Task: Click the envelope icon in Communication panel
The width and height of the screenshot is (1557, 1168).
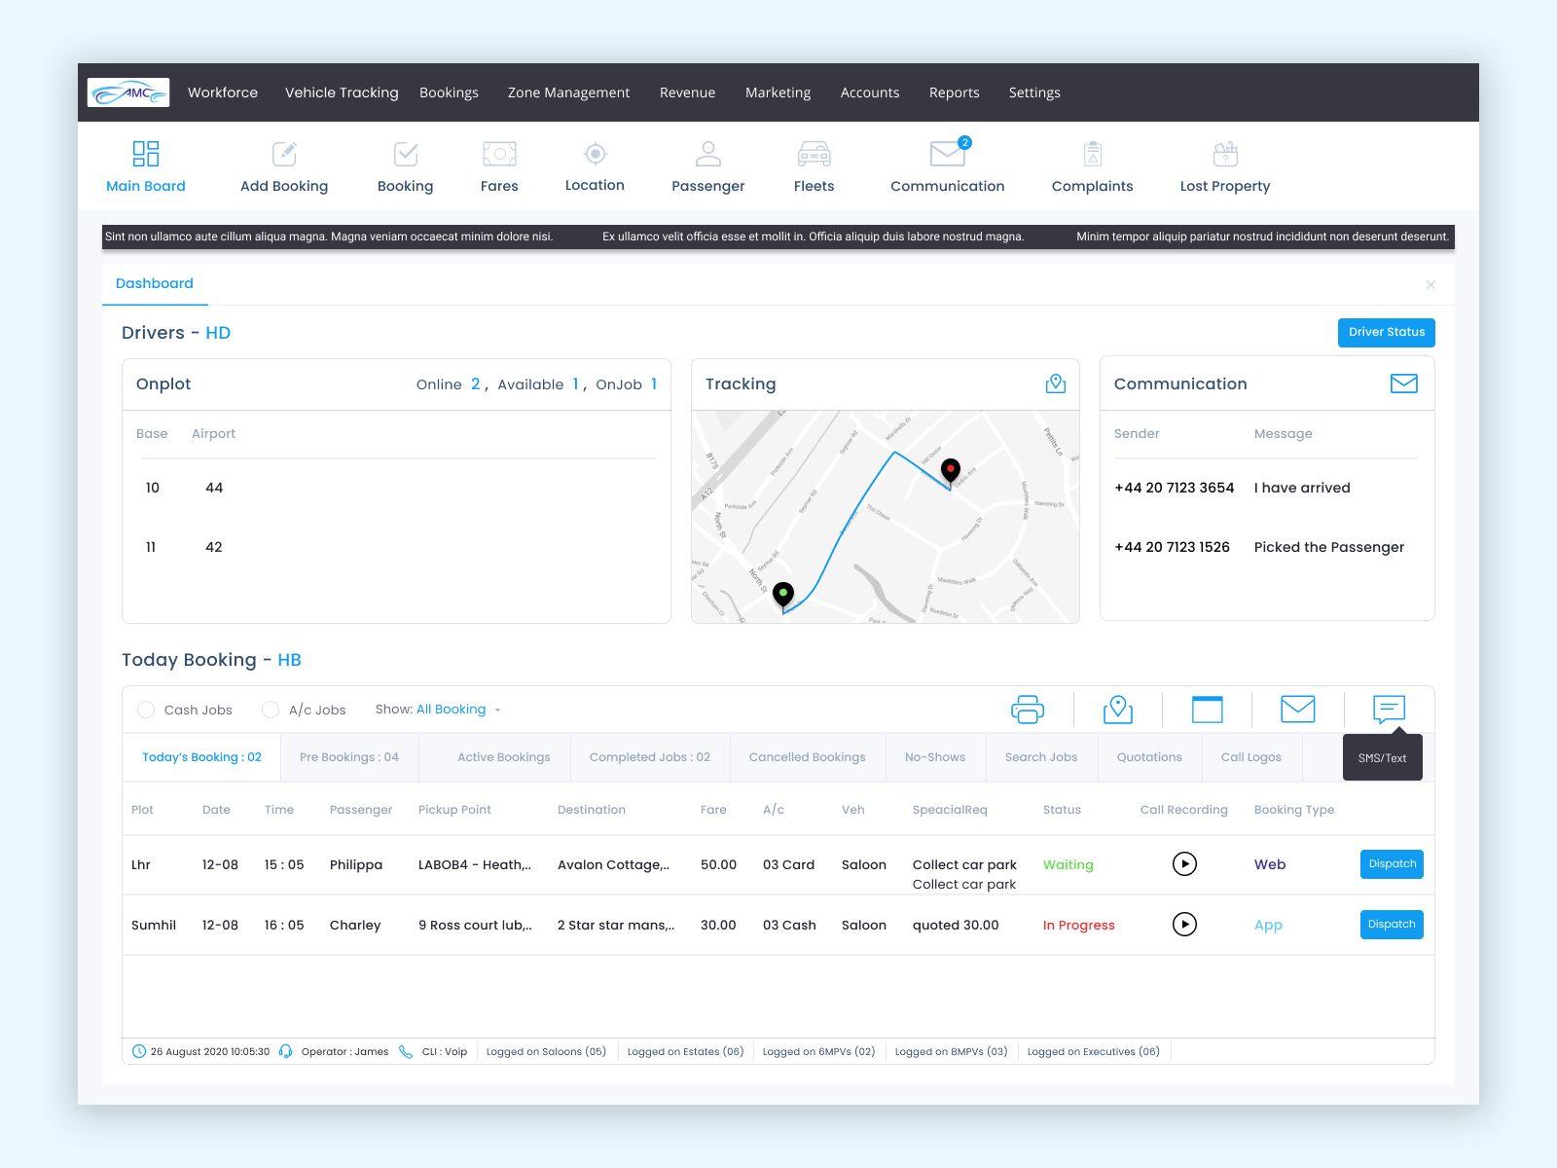Action: [x=1403, y=384]
